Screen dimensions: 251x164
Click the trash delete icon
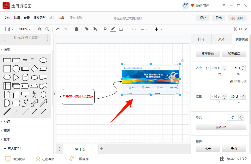(x=77, y=29)
